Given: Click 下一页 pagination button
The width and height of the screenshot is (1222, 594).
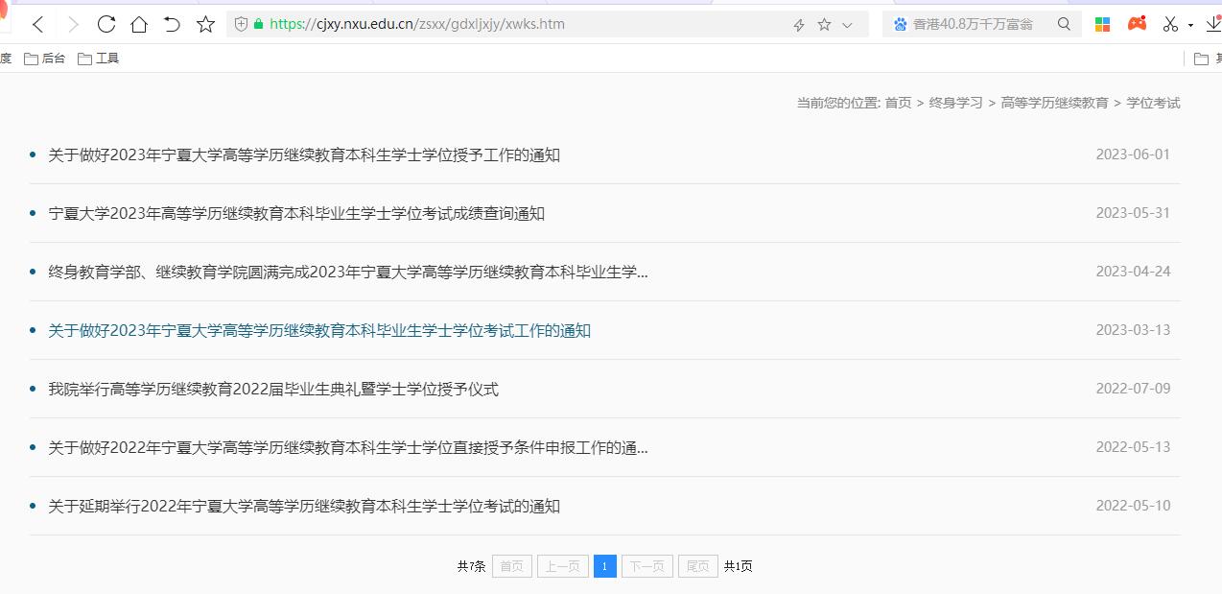Looking at the screenshot, I should coord(646,566).
